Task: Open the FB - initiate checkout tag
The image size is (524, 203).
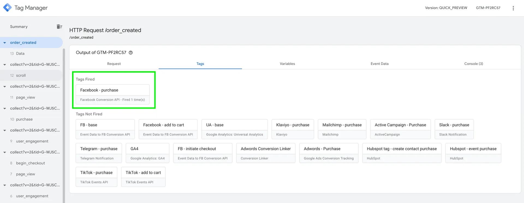Action: click(x=203, y=153)
